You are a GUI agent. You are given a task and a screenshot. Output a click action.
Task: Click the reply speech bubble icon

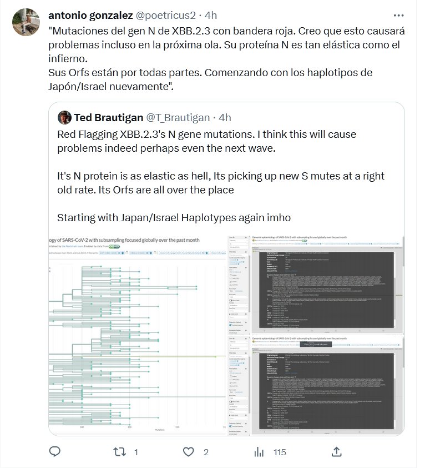tap(54, 451)
